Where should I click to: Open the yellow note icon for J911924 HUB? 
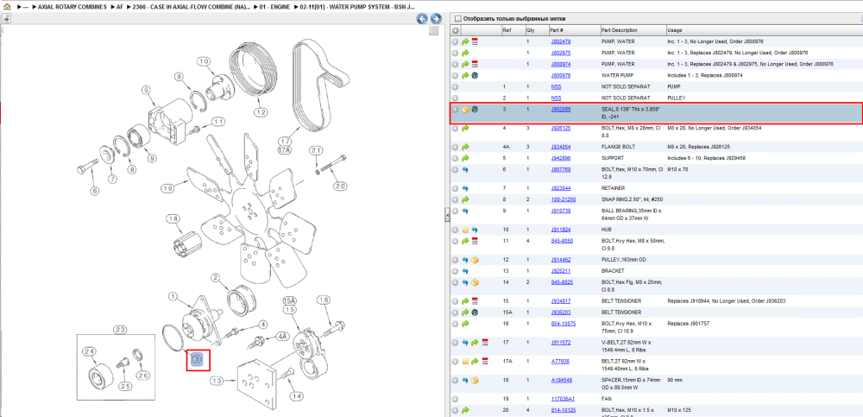click(x=465, y=230)
